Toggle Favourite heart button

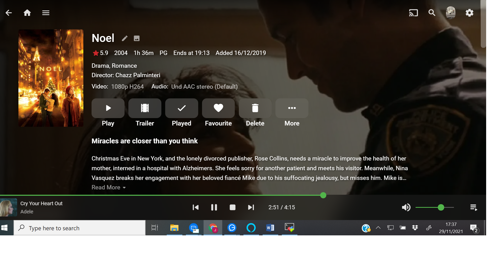218,108
